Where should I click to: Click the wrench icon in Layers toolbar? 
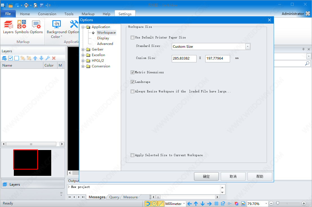tap(48, 58)
